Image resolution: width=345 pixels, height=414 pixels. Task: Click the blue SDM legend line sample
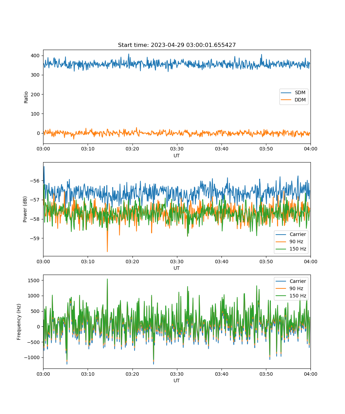286,93
